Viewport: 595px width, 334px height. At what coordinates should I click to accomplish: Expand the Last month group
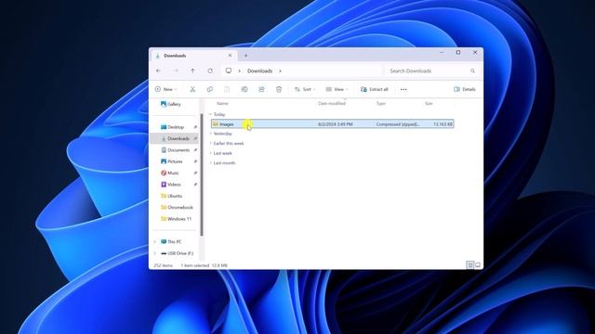(x=211, y=163)
